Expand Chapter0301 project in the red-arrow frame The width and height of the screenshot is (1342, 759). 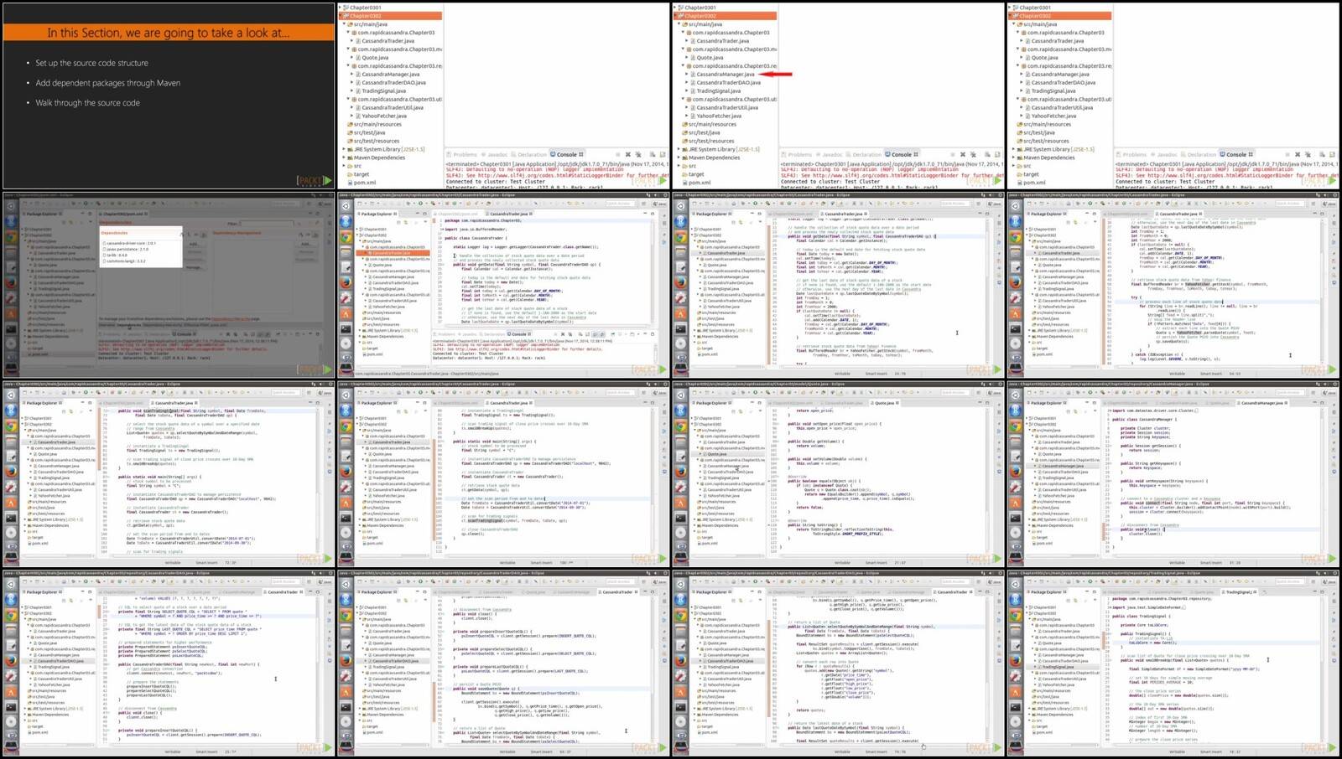coord(674,8)
